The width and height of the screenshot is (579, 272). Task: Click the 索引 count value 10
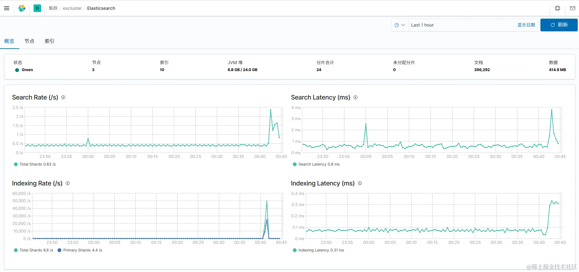coord(162,70)
